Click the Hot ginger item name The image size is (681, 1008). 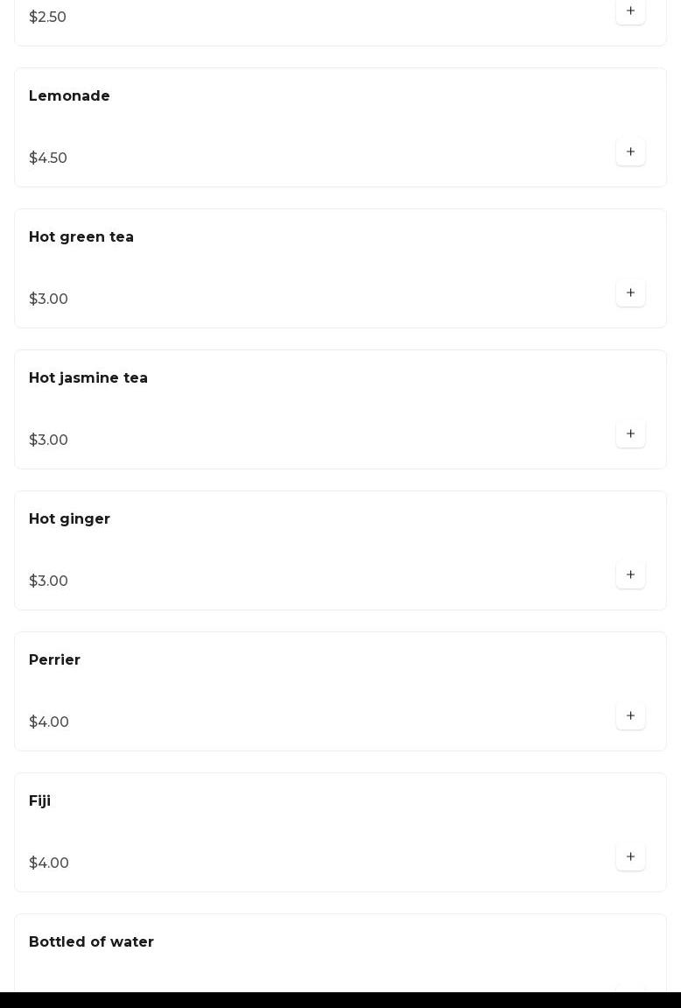(69, 519)
